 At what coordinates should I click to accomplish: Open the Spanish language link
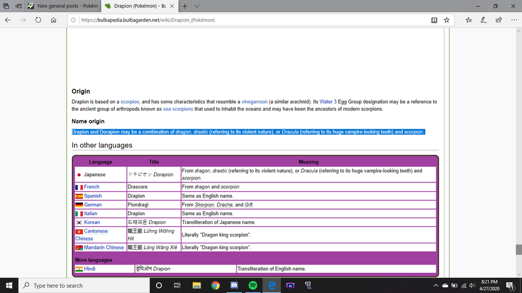93,196
